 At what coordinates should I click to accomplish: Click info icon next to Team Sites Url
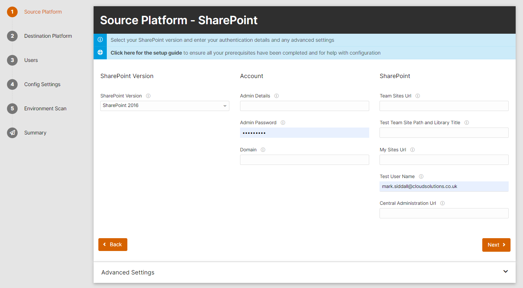point(418,96)
